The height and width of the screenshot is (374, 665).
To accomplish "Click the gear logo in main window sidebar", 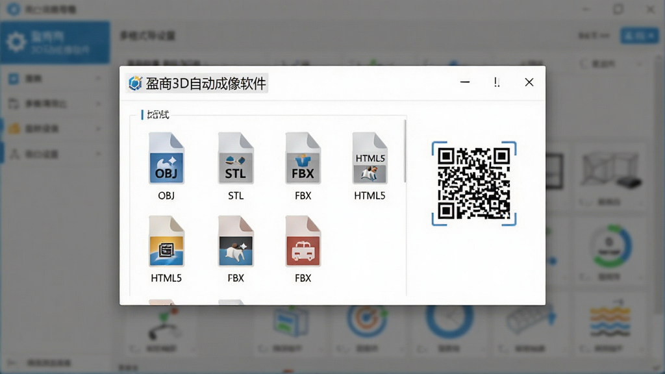I will [16, 42].
